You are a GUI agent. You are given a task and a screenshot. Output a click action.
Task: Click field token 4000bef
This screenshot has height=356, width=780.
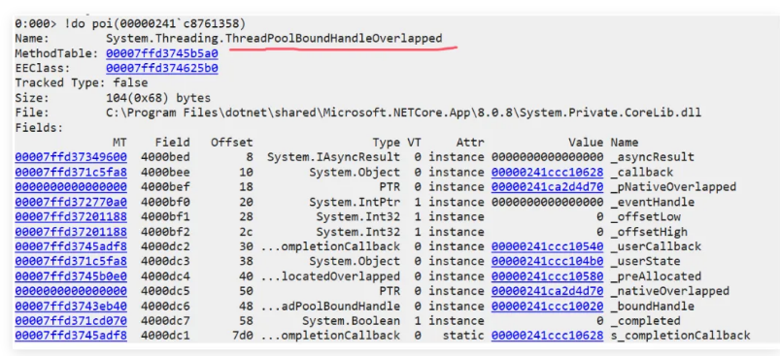(x=165, y=186)
